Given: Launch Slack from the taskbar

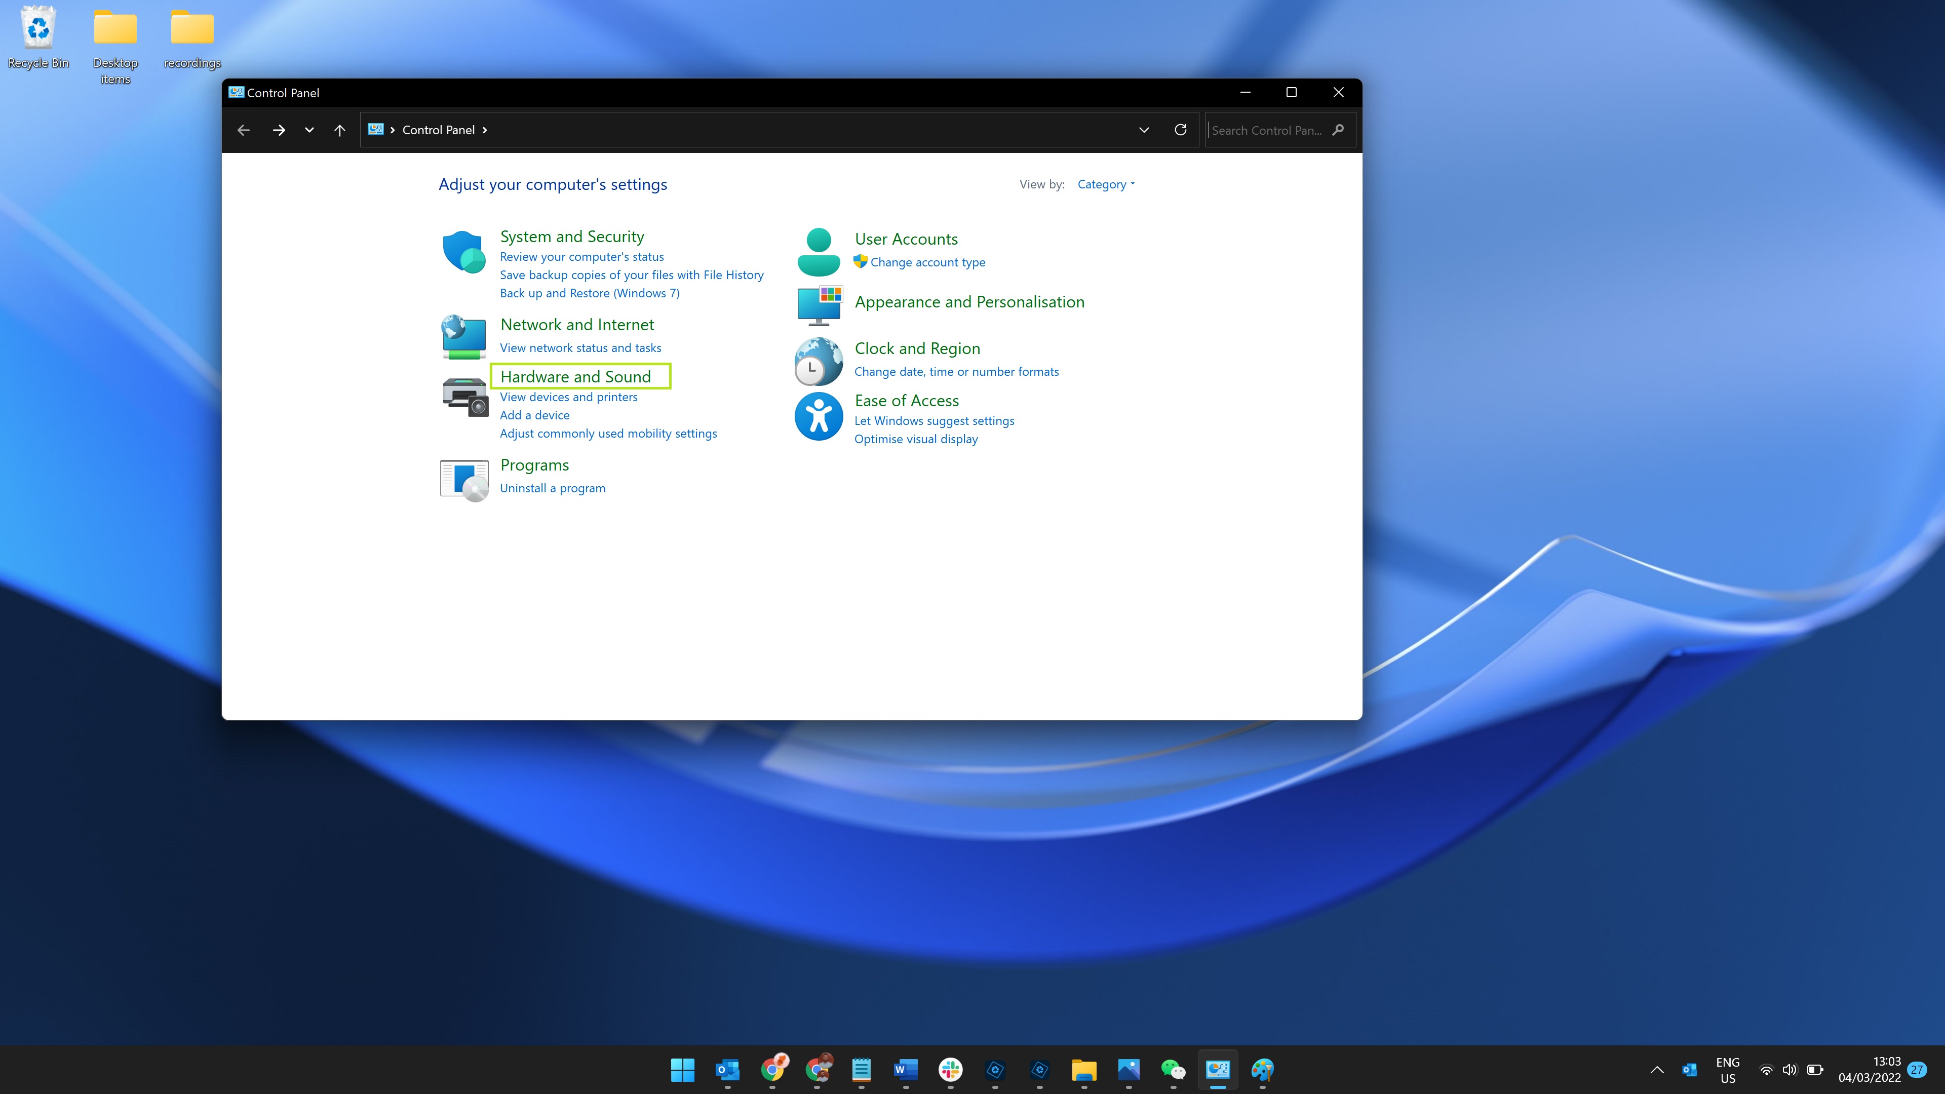Looking at the screenshot, I should pyautogui.click(x=950, y=1070).
